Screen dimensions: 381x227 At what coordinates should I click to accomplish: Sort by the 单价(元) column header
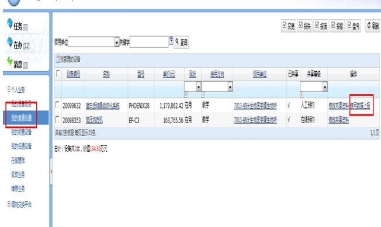pos(169,74)
